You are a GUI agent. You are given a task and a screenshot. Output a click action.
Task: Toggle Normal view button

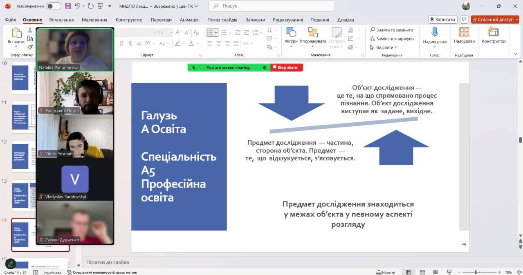tap(409, 272)
